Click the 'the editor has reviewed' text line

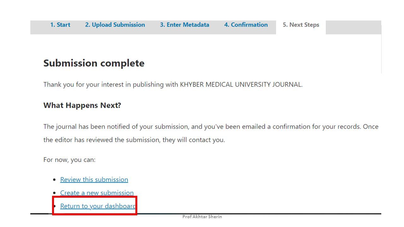click(x=134, y=140)
